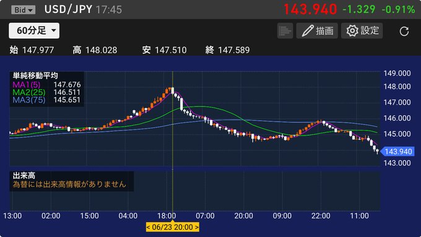Click the gear icon in 設定
421x237 pixels.
point(352,30)
